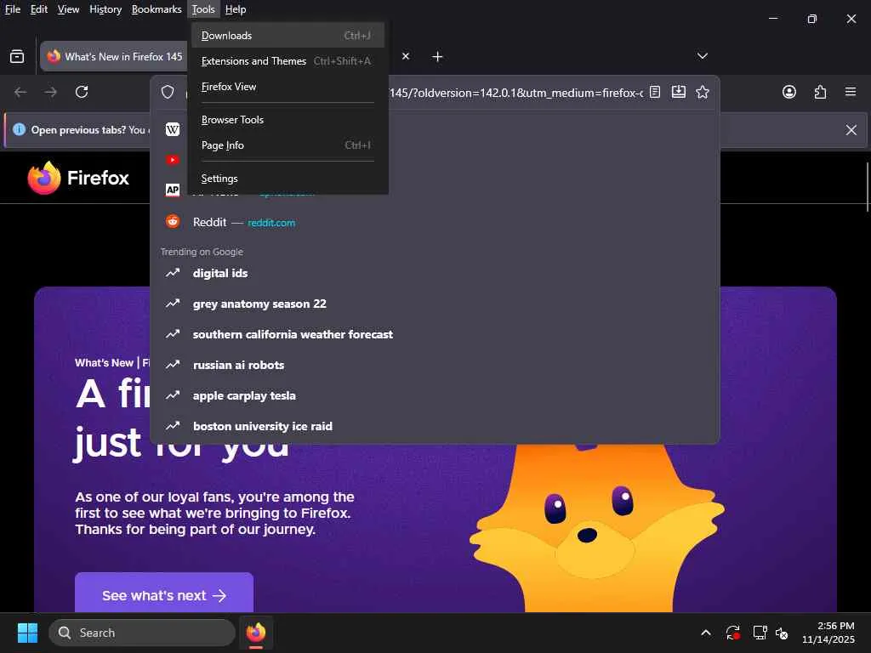Viewport: 871px width, 653px height.
Task: Open the clock showing 2:56 PM
Action: pyautogui.click(x=828, y=633)
